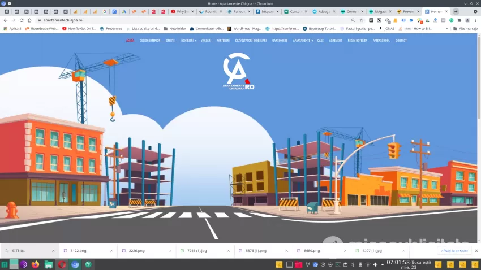Viewport: 481px width, 270px height.
Task: Open the downloaded file 3122.png
Action: coord(78,251)
